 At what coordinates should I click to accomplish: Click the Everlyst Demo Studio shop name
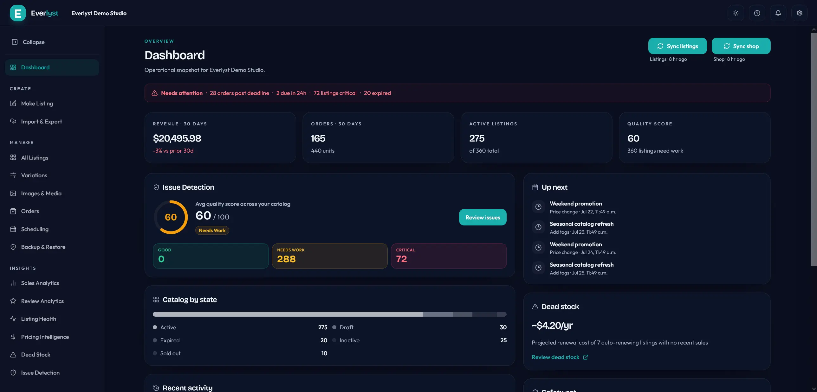point(99,13)
